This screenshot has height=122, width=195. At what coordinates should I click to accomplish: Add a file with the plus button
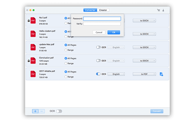click(x=35, y=111)
